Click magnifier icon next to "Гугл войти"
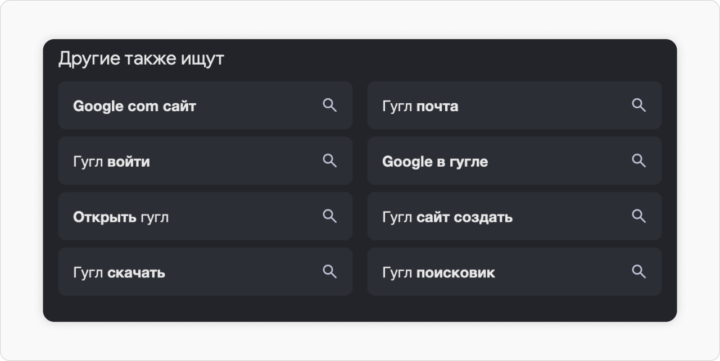Screen dimensions: 720x361 pos(330,161)
